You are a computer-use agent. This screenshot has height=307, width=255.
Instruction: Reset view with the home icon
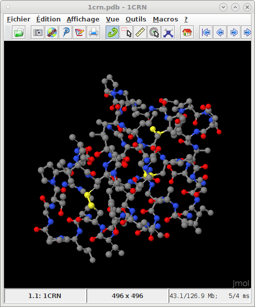click(187, 32)
